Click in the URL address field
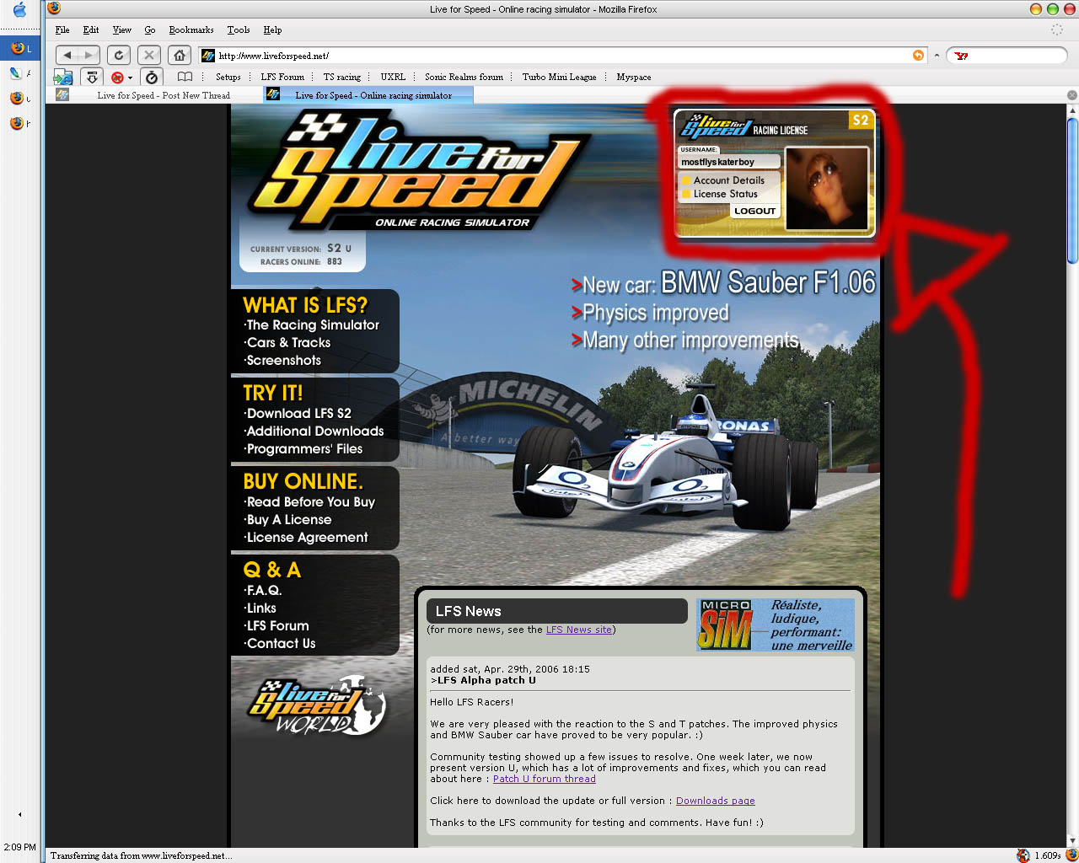The image size is (1079, 863). point(562,56)
